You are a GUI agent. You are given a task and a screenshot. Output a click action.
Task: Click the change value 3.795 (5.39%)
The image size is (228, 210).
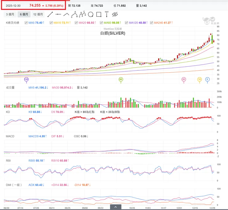click(x=54, y=6)
